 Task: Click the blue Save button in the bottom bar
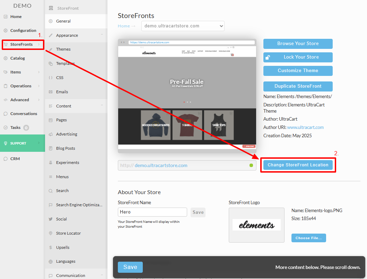tap(130, 267)
